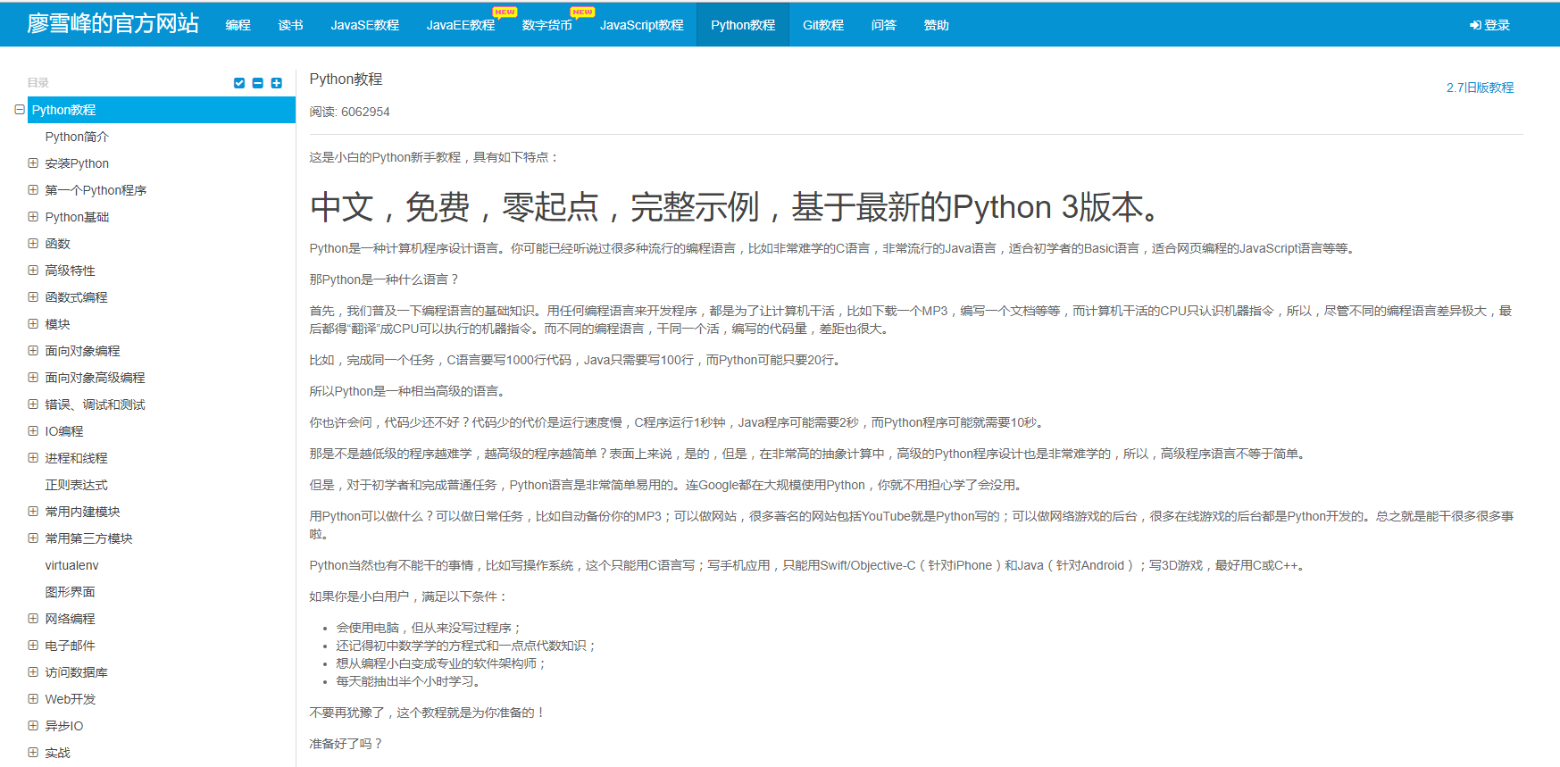The image size is (1560, 767).
Task: Open the 编程 nav menu item
Action: [x=238, y=25]
